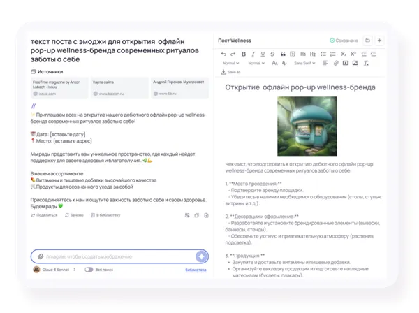Click the Сохранено saved status indicator

pyautogui.click(x=344, y=41)
